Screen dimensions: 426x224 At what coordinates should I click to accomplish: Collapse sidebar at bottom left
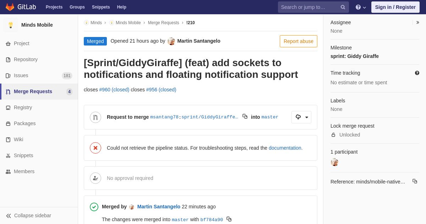(x=29, y=215)
